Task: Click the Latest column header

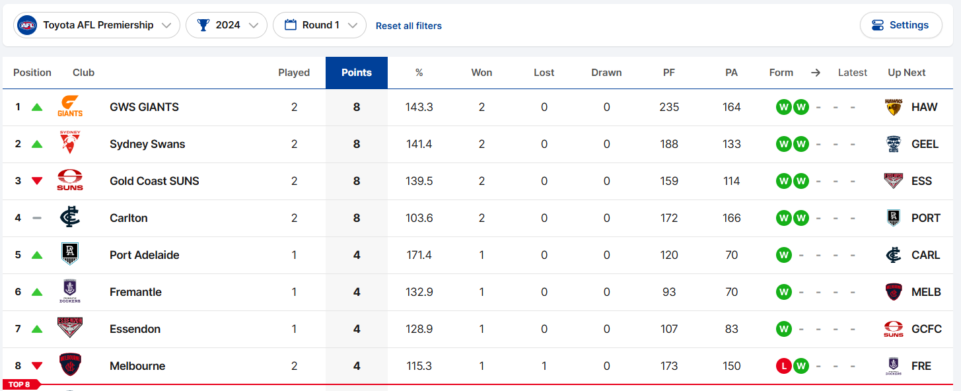Action: point(853,73)
